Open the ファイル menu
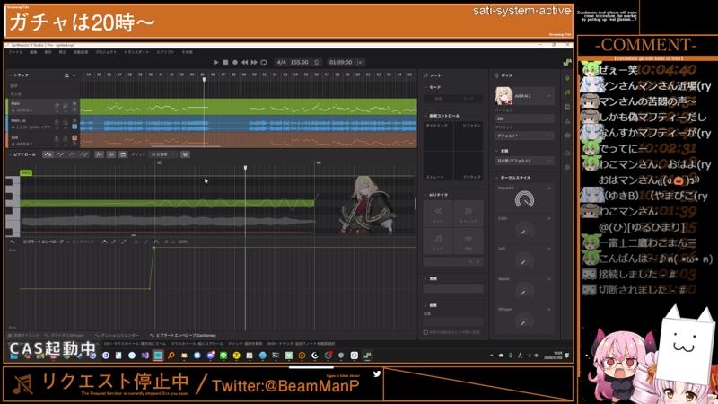This screenshot has height=404, width=718. point(15,52)
